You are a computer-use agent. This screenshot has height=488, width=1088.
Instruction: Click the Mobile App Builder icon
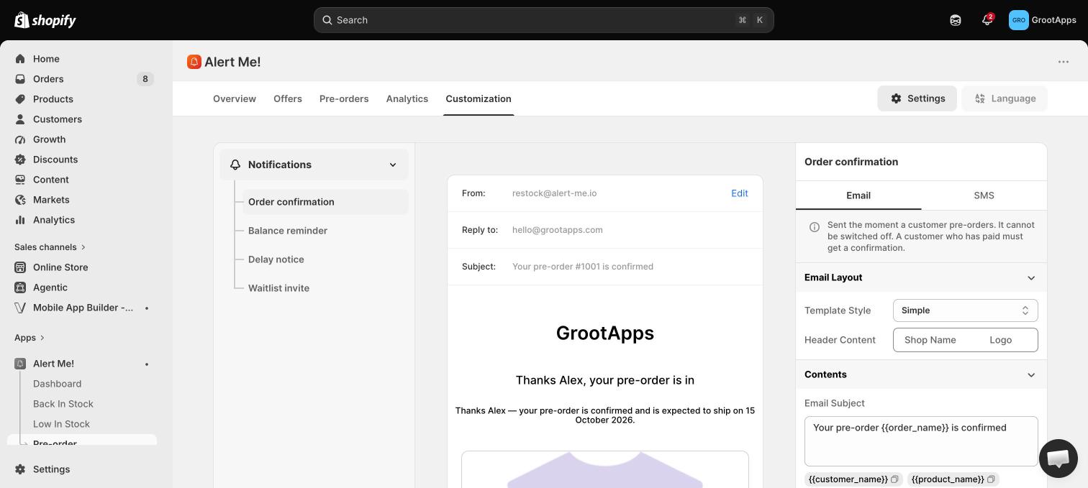20,308
